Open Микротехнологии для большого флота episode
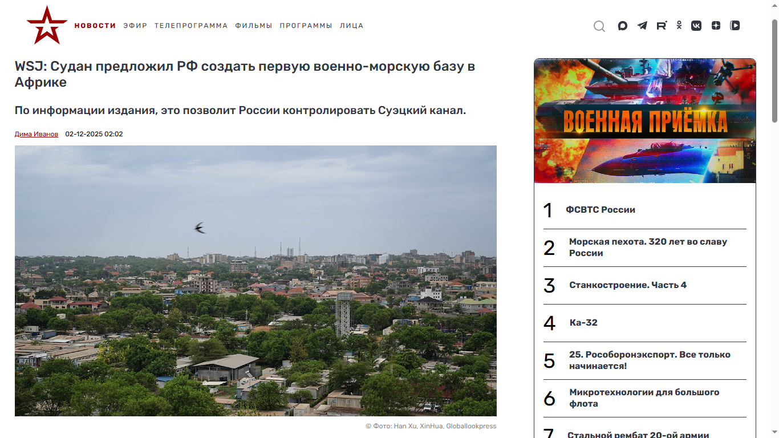This screenshot has height=438, width=779. [x=644, y=398]
